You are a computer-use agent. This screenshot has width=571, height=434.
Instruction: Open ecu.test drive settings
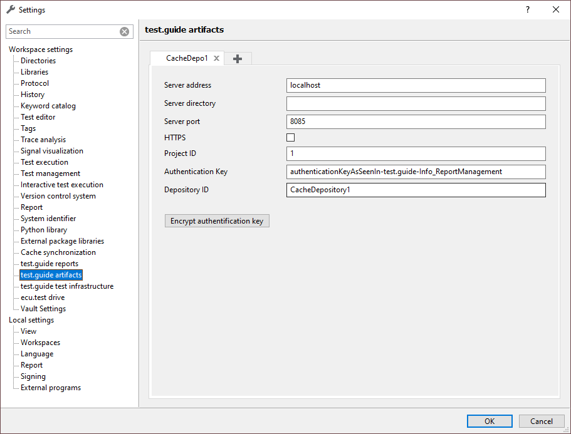(x=43, y=297)
